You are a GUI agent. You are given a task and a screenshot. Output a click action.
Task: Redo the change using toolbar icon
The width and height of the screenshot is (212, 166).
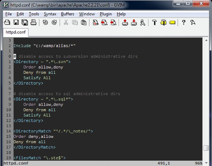pos(54,23)
